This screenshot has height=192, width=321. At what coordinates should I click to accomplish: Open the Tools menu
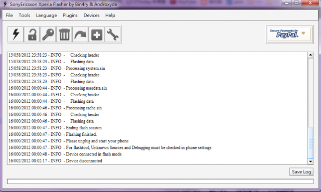tap(25, 16)
